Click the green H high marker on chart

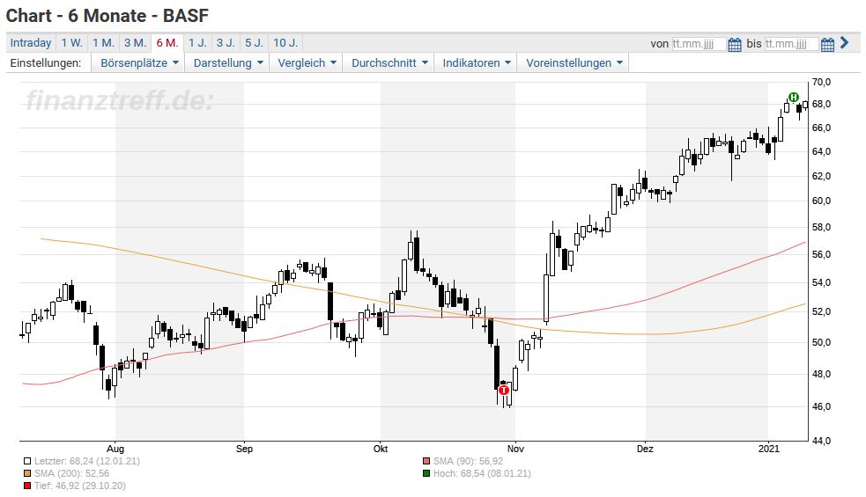pyautogui.click(x=794, y=98)
